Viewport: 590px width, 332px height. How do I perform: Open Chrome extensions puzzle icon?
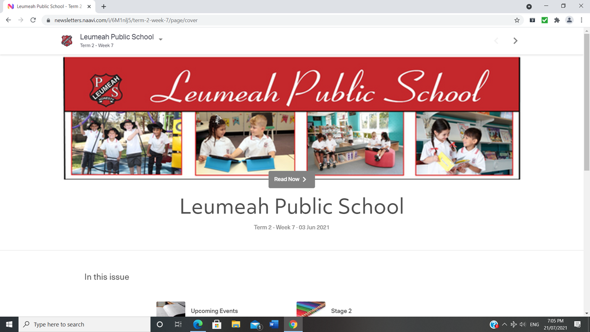coord(557,20)
